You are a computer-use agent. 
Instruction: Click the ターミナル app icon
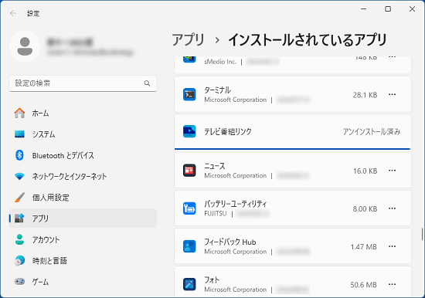(189, 94)
